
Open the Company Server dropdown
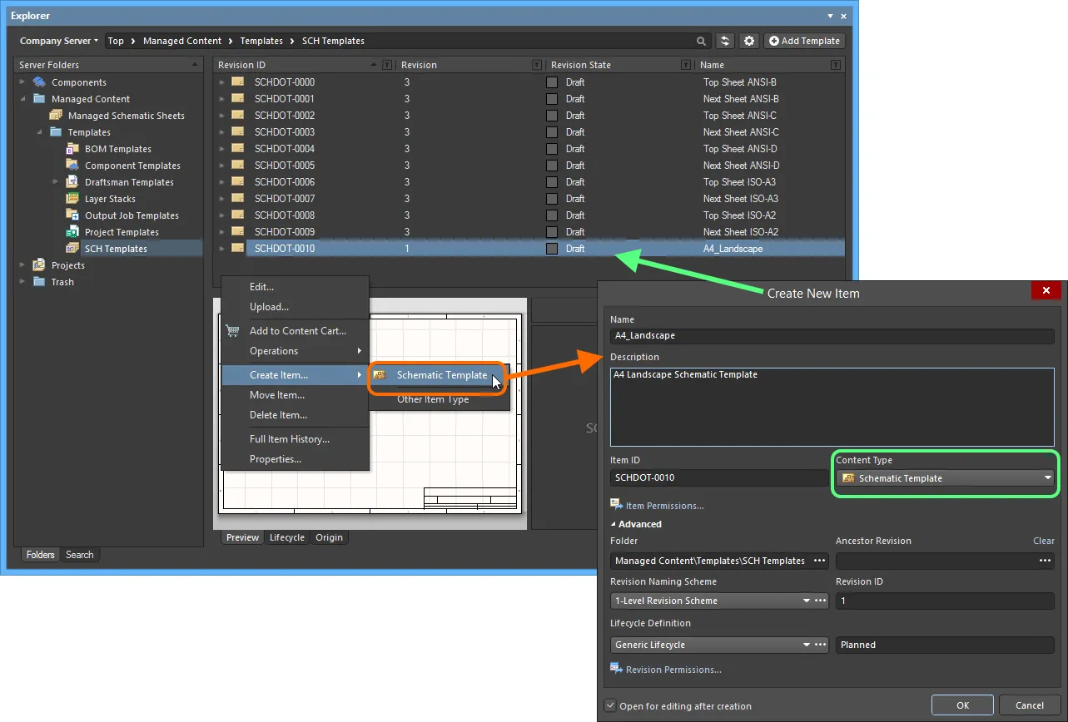tap(59, 41)
